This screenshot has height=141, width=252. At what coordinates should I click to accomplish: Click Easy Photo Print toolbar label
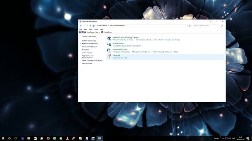[92, 32]
